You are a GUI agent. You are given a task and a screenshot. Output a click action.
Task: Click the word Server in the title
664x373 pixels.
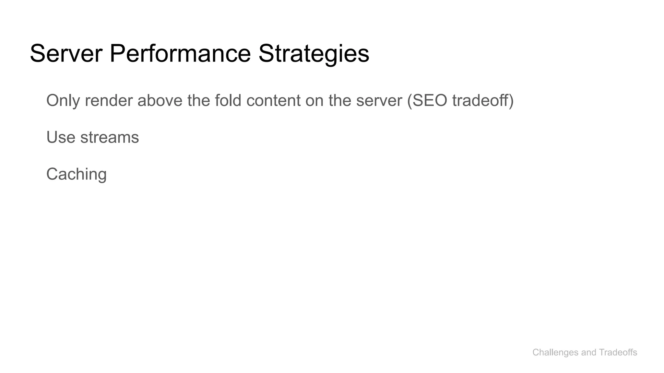point(66,53)
